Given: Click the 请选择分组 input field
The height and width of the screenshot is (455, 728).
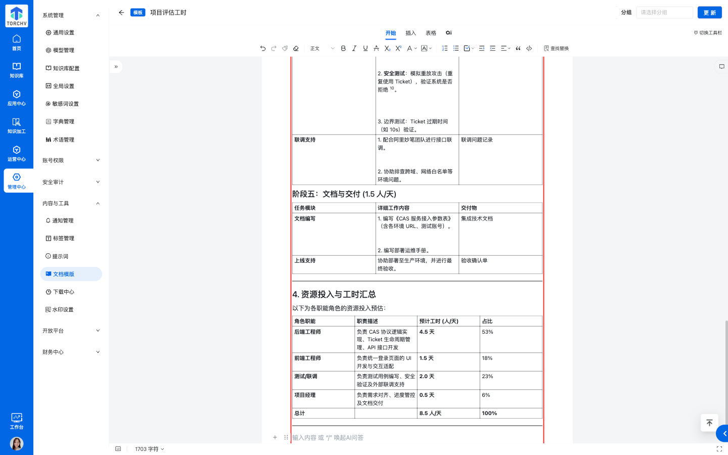Looking at the screenshot, I should 664,12.
